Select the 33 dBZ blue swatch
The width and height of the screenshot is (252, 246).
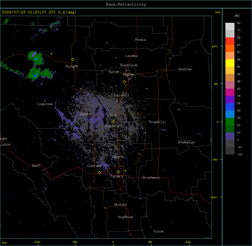230,114
